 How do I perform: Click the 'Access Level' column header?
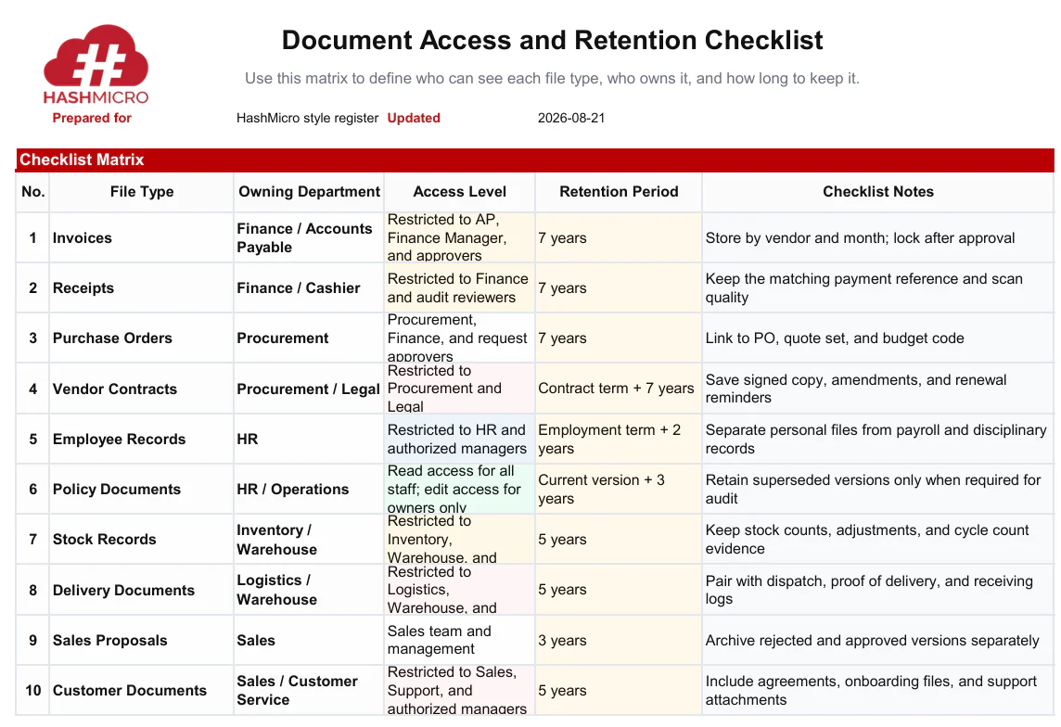click(459, 191)
